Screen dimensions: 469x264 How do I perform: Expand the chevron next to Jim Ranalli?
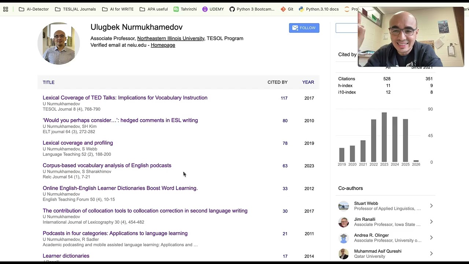point(431,222)
